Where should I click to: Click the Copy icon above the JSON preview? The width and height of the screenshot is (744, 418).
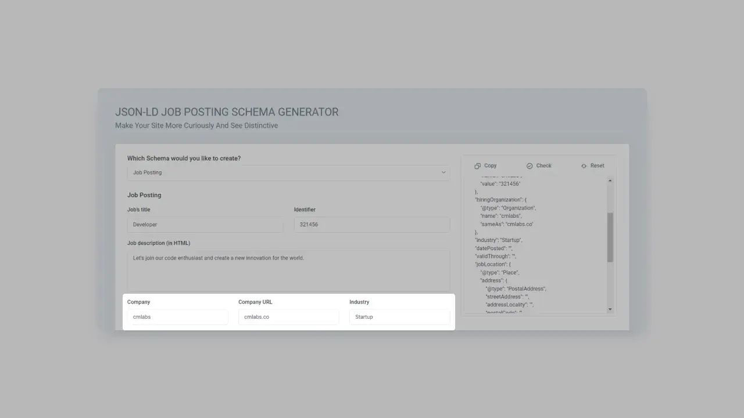[477, 165]
